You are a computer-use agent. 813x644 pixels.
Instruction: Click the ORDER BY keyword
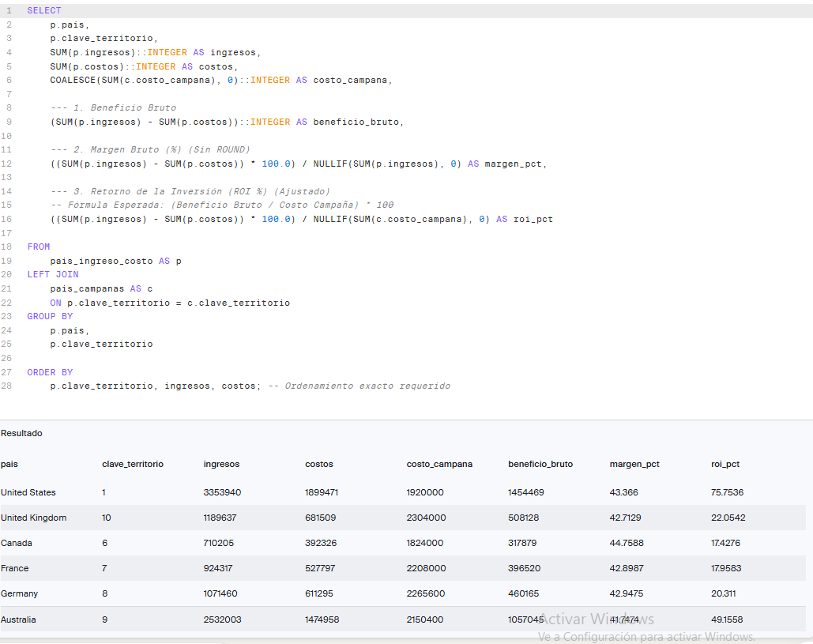click(50, 372)
